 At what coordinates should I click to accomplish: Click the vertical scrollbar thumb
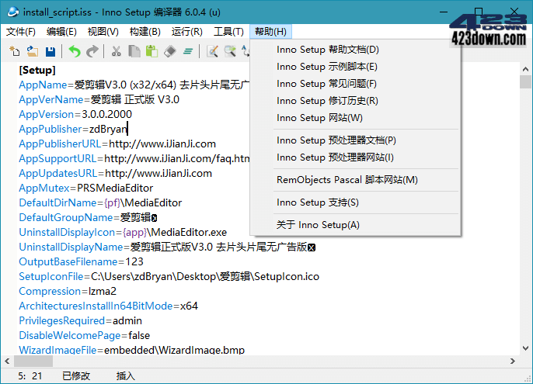pos(525,81)
